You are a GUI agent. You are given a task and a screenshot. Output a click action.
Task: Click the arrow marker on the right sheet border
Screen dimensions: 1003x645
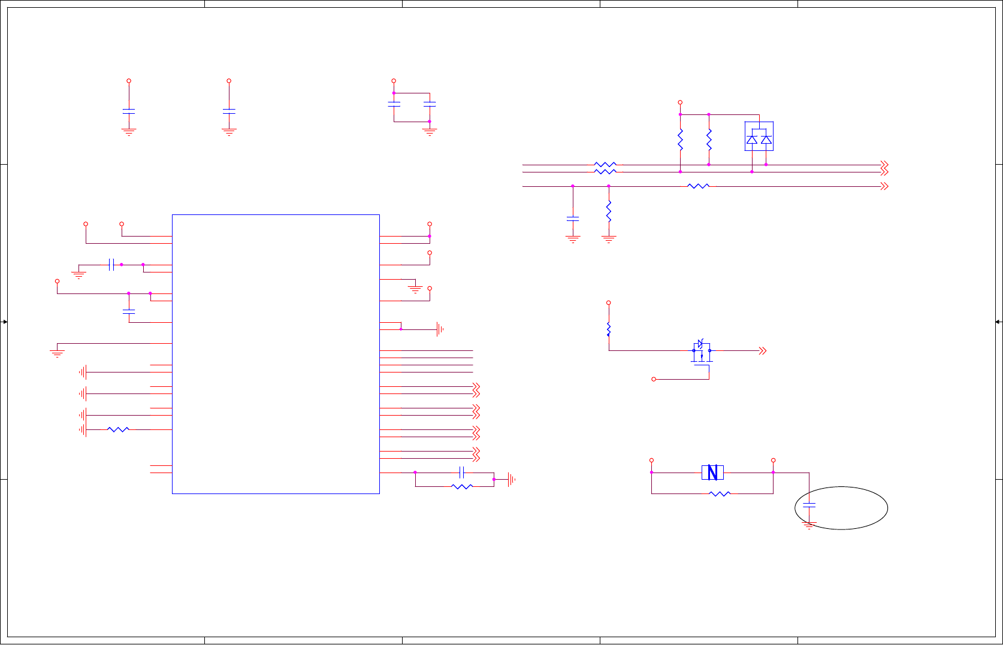[x=998, y=322]
